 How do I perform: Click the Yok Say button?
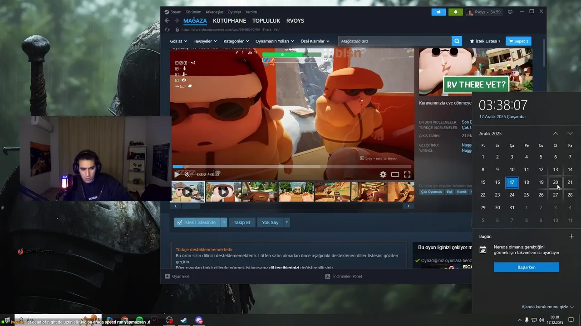point(270,222)
